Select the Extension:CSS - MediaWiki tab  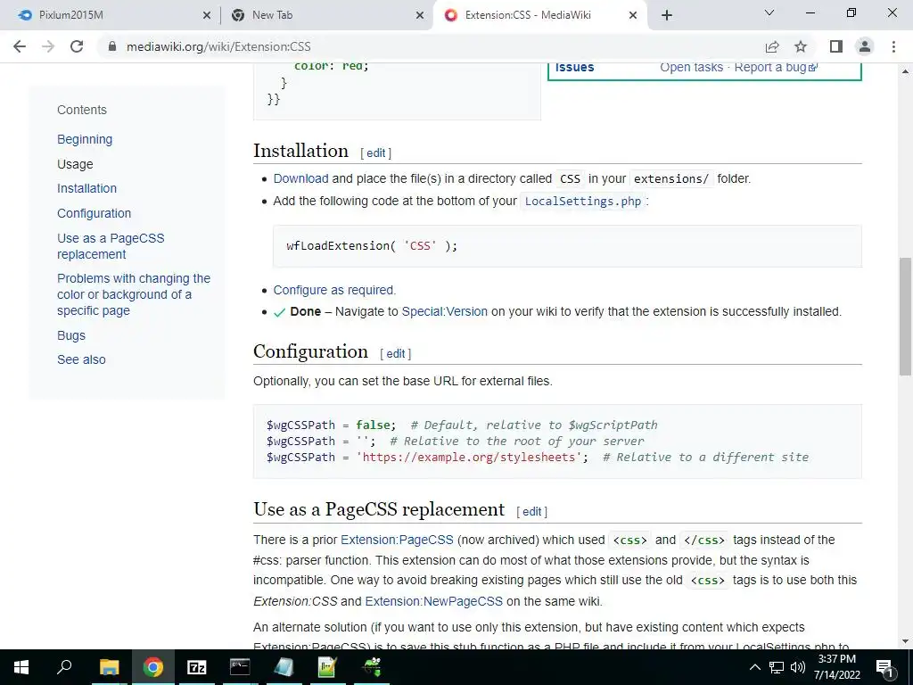540,16
